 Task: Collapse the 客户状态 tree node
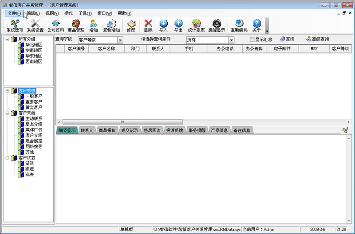coord(7,158)
